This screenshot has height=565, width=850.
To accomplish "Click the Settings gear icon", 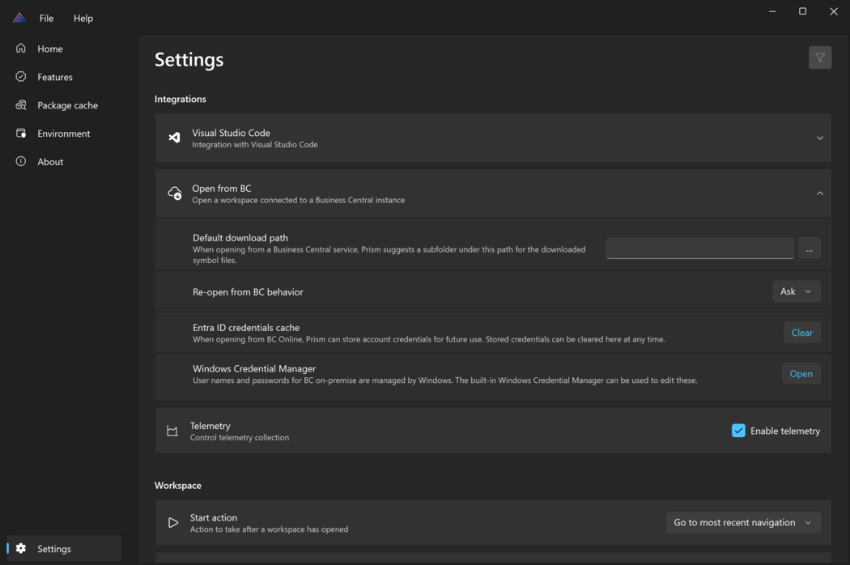I will [20, 548].
